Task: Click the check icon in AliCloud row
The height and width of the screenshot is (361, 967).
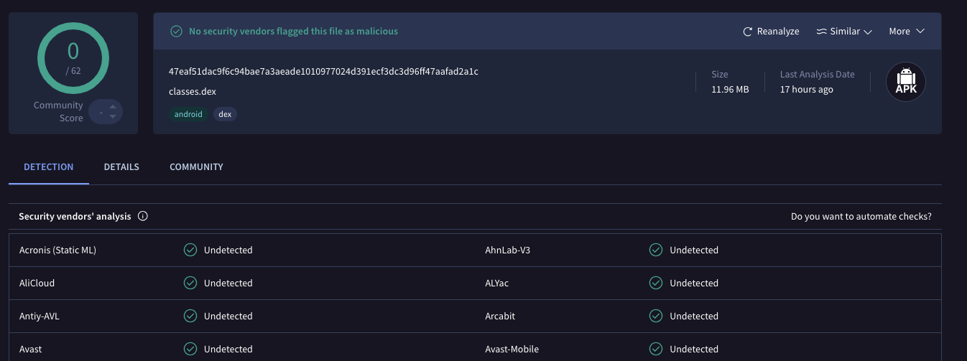Action: click(x=190, y=283)
